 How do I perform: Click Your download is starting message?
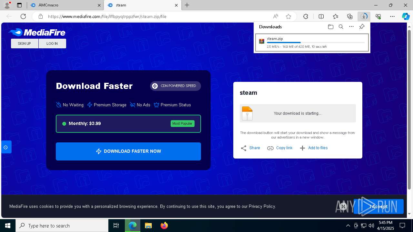click(x=297, y=113)
